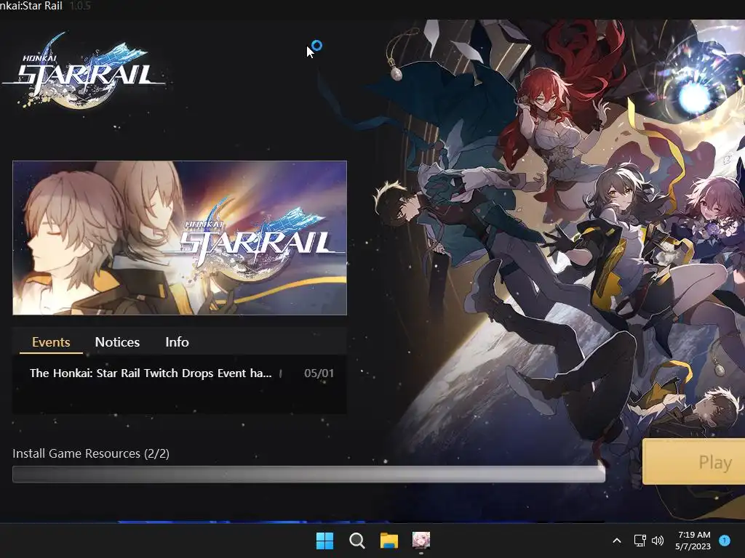Click the Honkai Star Rail promotional banner
The image size is (745, 558).
(180, 238)
